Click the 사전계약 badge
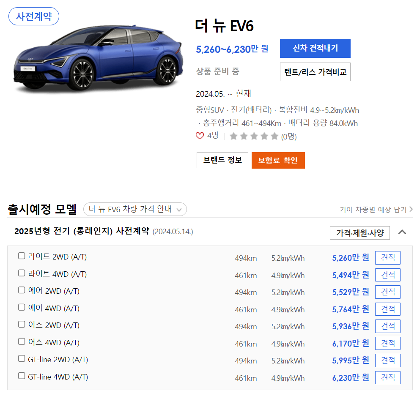Image resolution: width=417 pixels, height=396 pixels. (34, 16)
